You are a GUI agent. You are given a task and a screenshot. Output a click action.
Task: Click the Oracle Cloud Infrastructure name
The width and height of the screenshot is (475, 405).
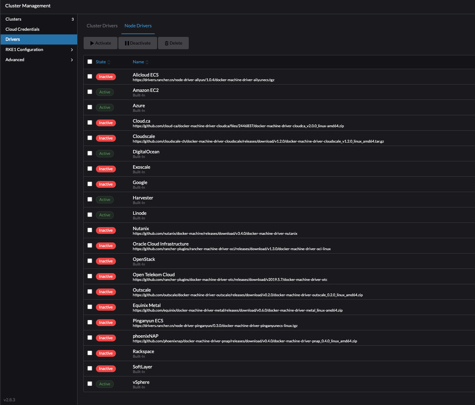point(161,244)
